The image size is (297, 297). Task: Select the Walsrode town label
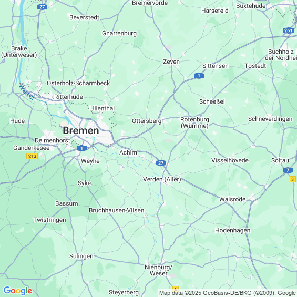[232, 199]
